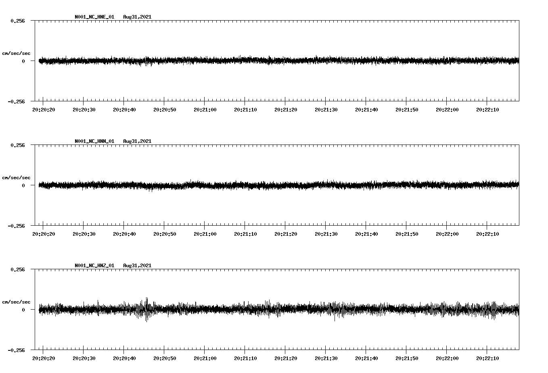Click the 20:20:20 time label on HNN plot
Image resolution: width=548 pixels, height=373 pixels.
coord(44,234)
